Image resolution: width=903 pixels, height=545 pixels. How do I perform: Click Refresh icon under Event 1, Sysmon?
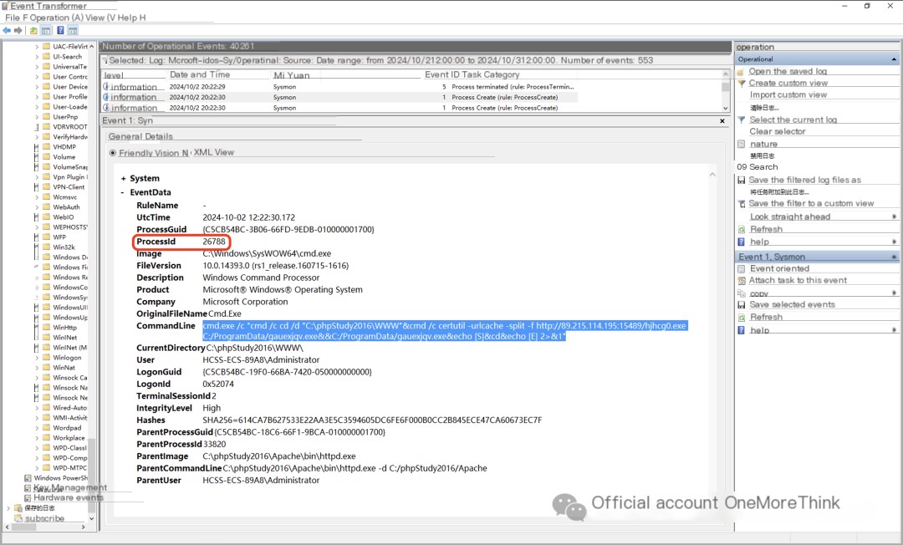tap(742, 318)
